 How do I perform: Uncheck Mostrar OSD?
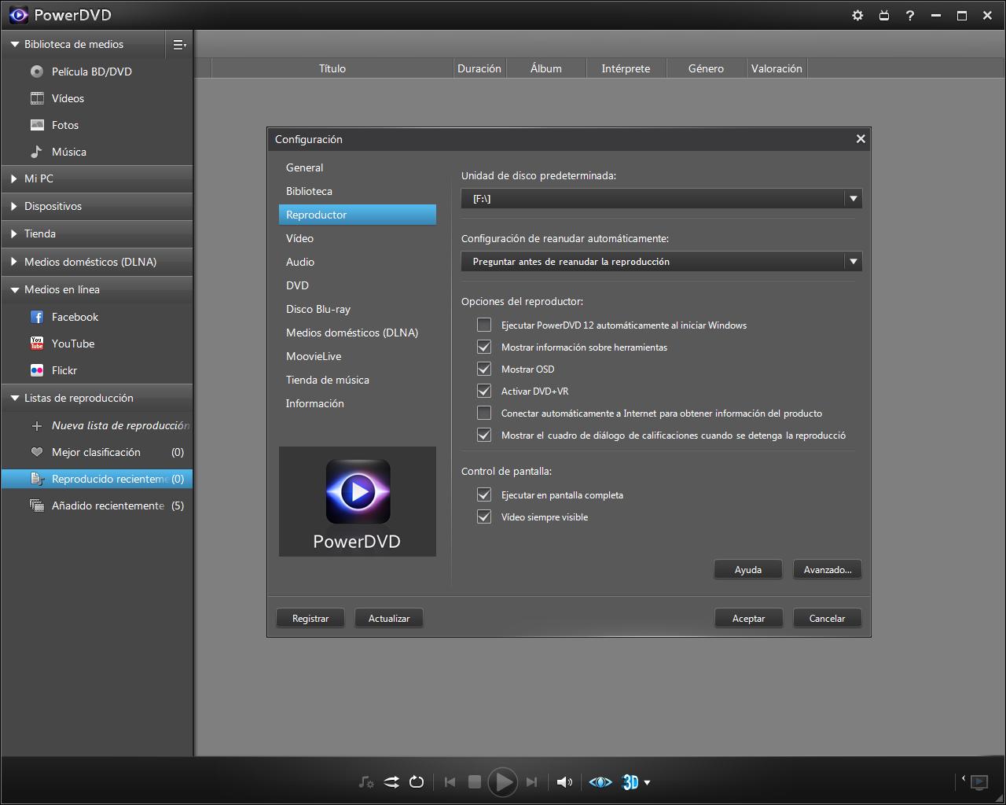pyautogui.click(x=484, y=369)
